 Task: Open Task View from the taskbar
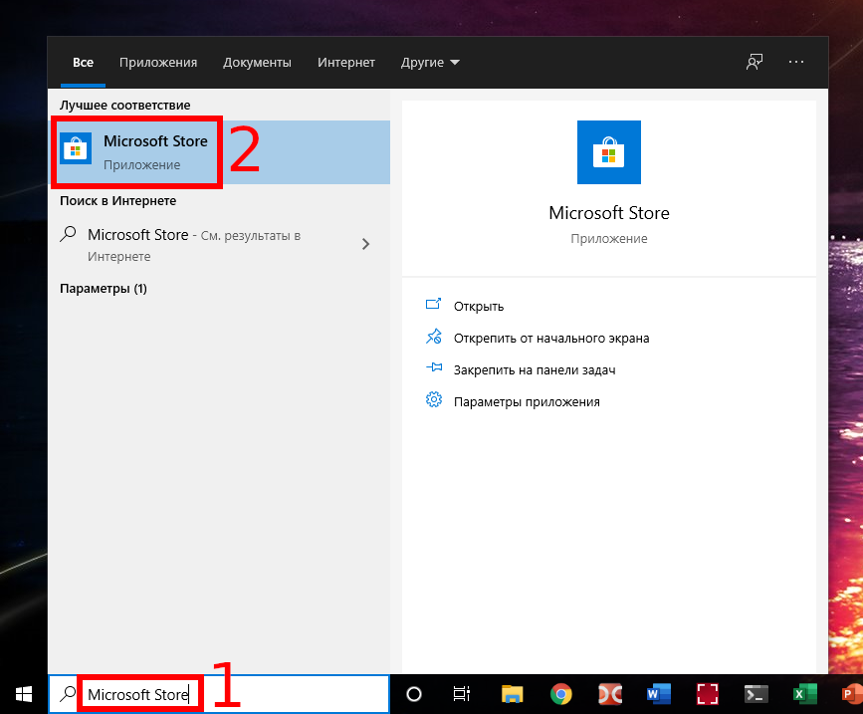(x=461, y=694)
